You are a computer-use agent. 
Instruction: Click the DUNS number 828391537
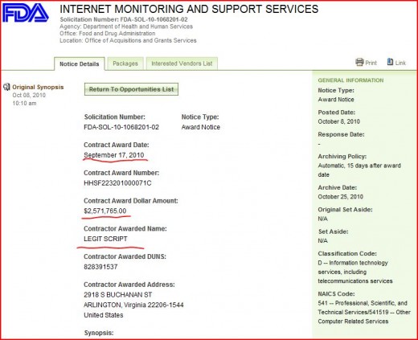click(100, 267)
